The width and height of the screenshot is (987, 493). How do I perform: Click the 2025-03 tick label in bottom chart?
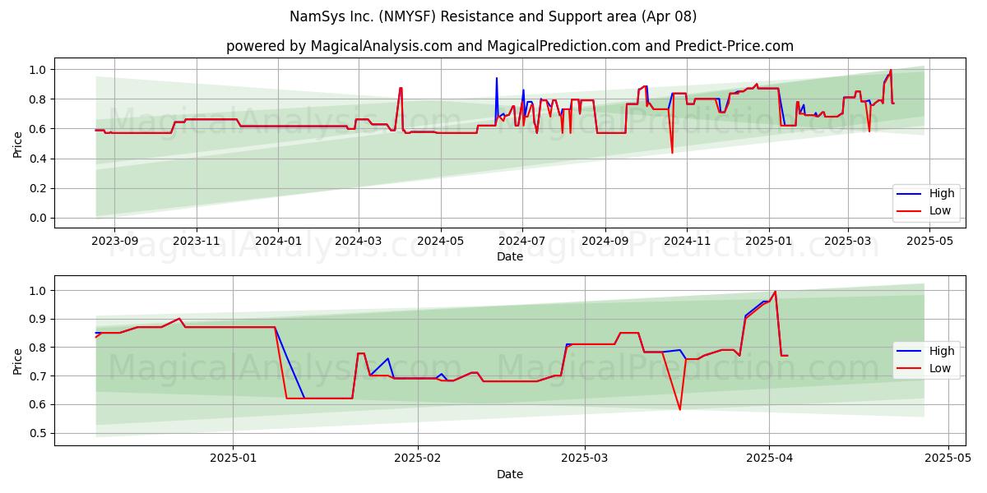585,458
